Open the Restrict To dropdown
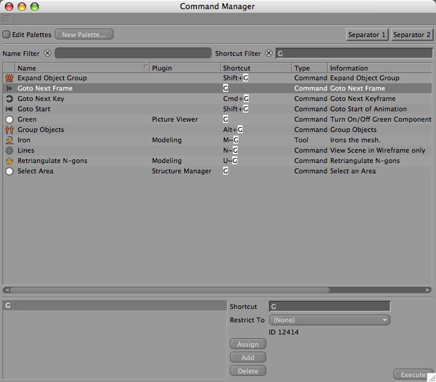Image resolution: width=436 pixels, height=382 pixels. (x=329, y=320)
